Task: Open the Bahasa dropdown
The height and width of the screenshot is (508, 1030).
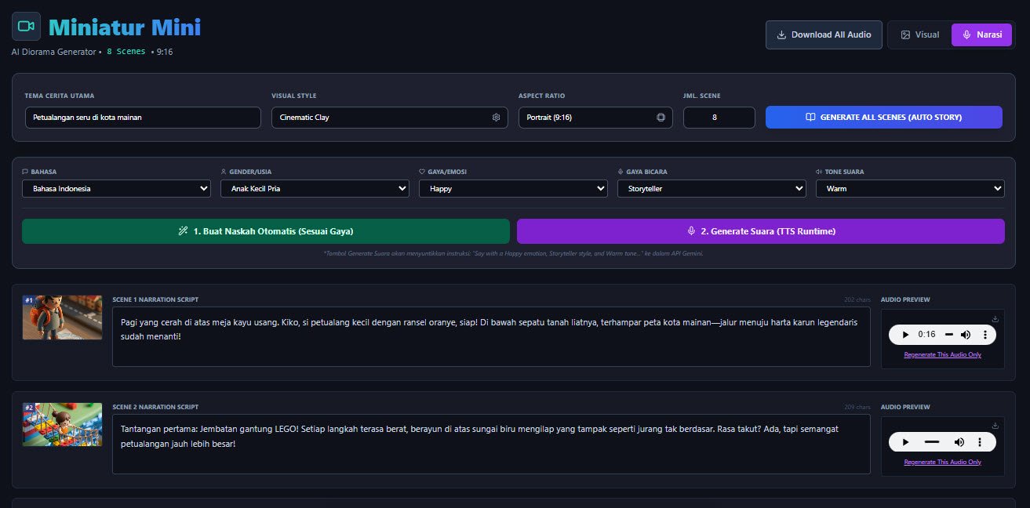Action: pos(116,188)
